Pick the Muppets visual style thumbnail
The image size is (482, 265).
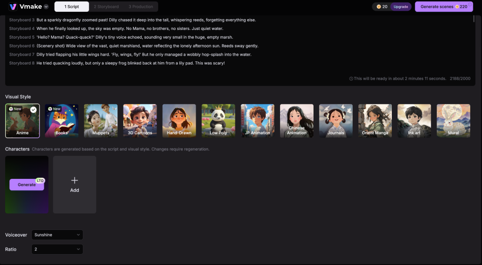[x=100, y=121]
